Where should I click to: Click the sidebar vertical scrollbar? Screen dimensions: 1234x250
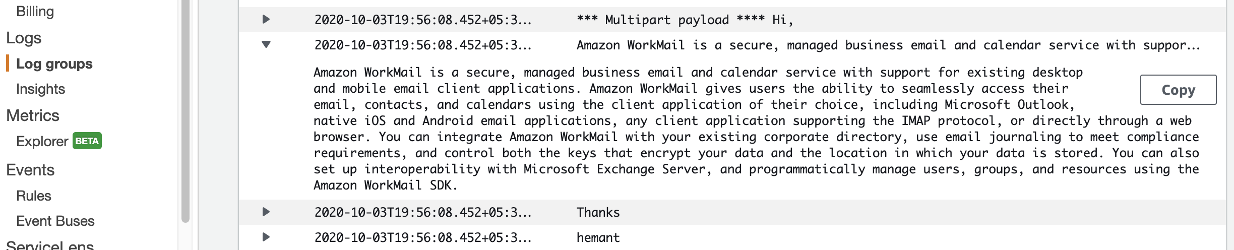[185, 111]
